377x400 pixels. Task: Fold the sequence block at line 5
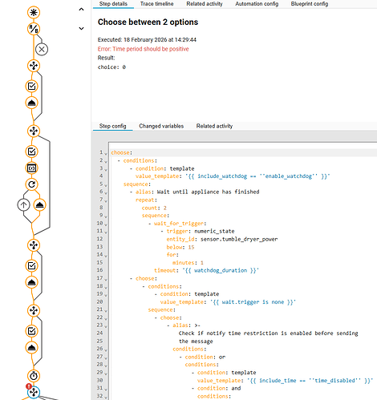click(106, 185)
